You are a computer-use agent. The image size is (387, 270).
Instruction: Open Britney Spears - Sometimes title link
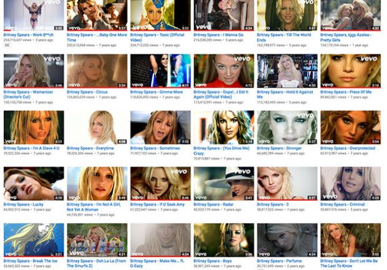click(155, 148)
